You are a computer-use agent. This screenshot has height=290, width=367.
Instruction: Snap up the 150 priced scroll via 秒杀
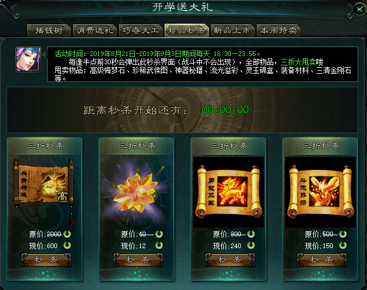322,260
